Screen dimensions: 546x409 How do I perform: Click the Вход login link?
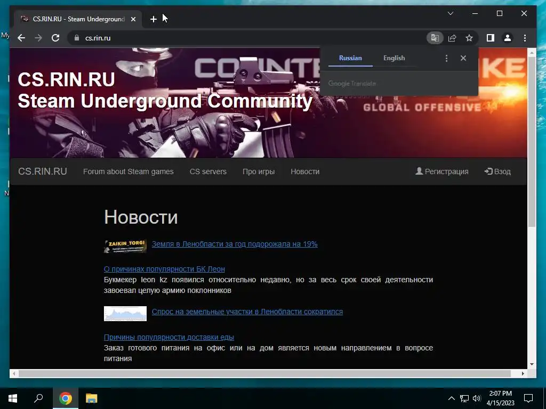click(x=497, y=171)
